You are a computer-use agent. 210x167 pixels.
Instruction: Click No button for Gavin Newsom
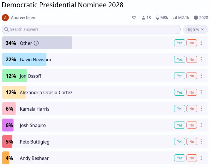pyautogui.click(x=192, y=59)
